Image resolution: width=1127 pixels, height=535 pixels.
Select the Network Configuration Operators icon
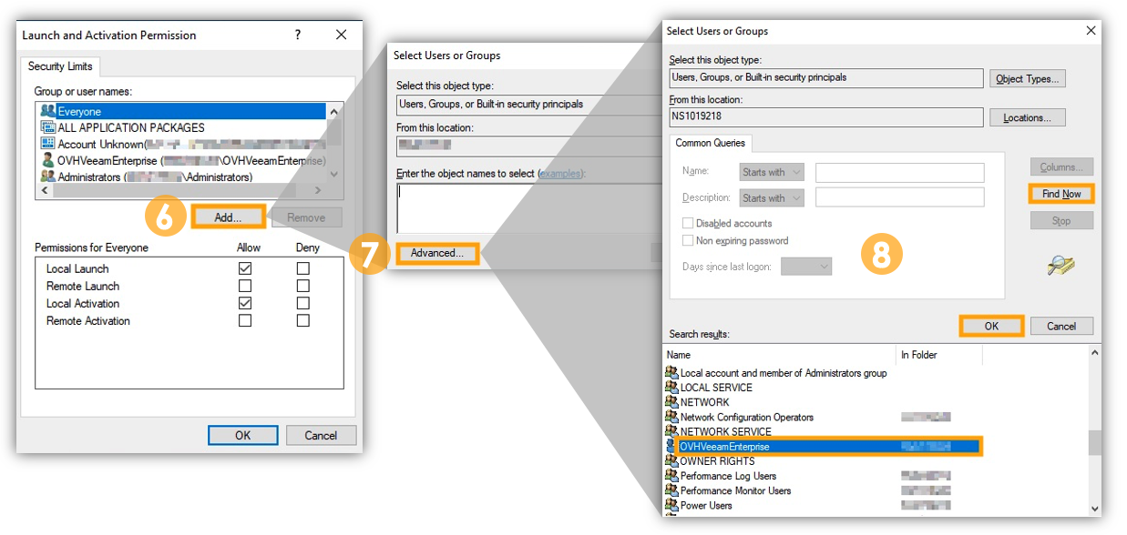click(671, 417)
